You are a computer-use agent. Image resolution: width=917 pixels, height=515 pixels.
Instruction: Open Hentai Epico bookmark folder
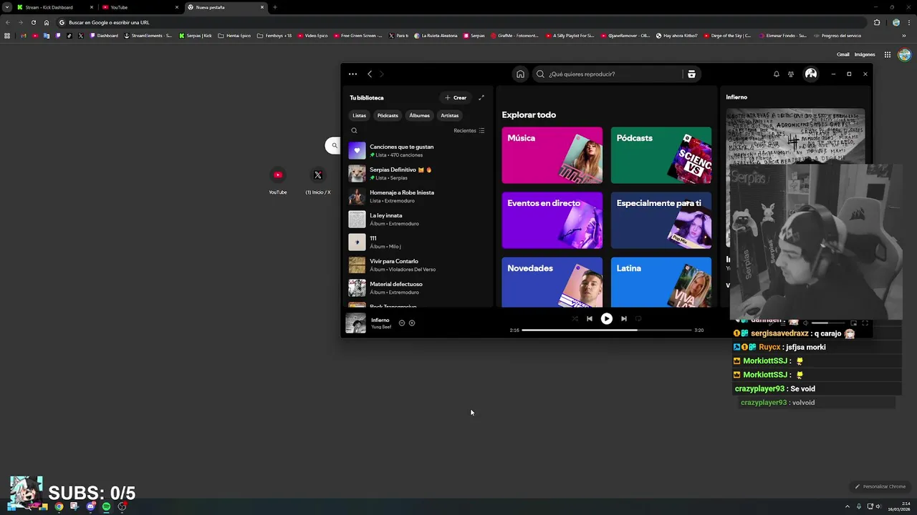(x=234, y=36)
